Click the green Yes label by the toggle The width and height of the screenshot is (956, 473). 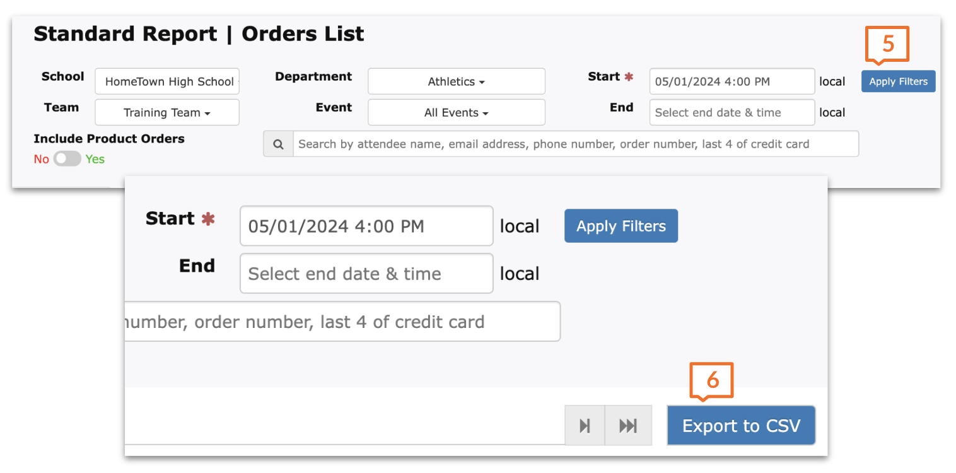tap(95, 159)
